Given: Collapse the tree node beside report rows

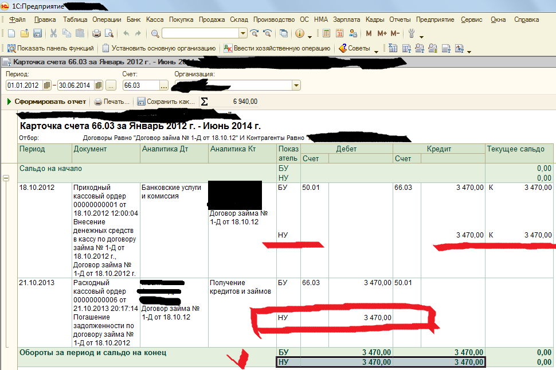Looking at the screenshot, I should pyautogui.click(x=6, y=179).
